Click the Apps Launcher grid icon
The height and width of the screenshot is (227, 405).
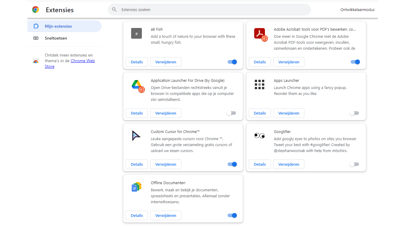(260, 84)
